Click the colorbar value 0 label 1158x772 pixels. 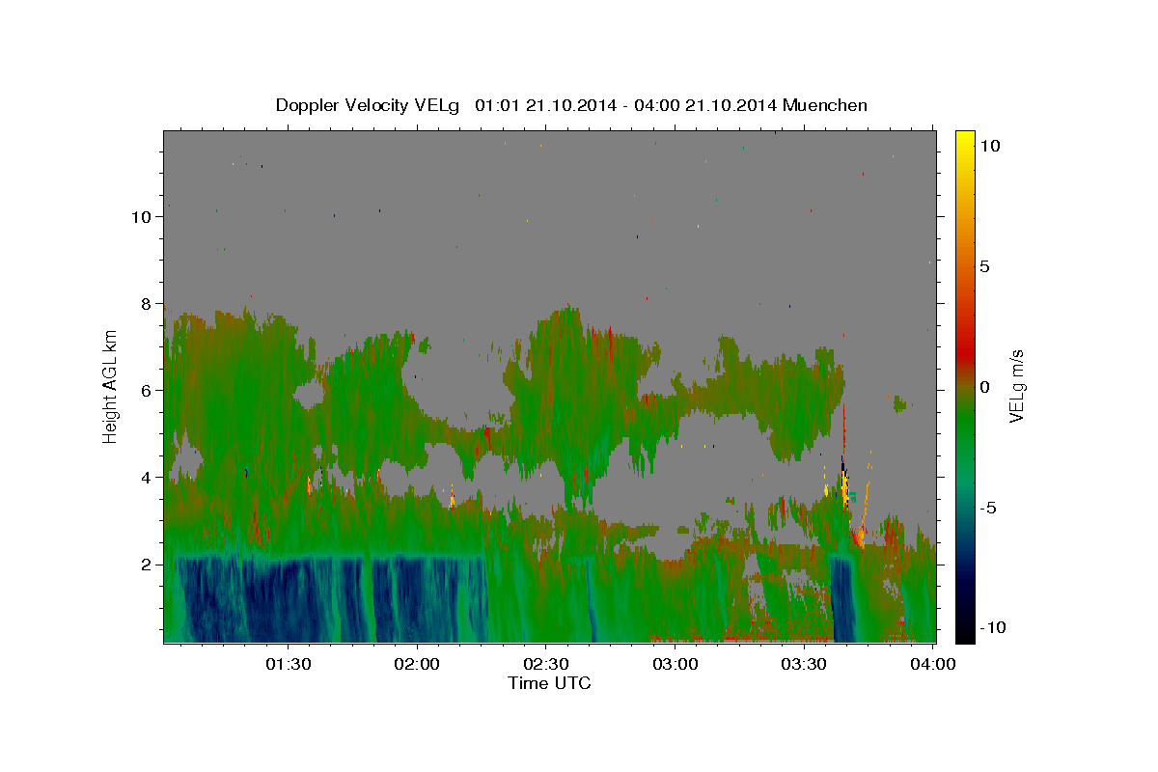click(x=984, y=387)
